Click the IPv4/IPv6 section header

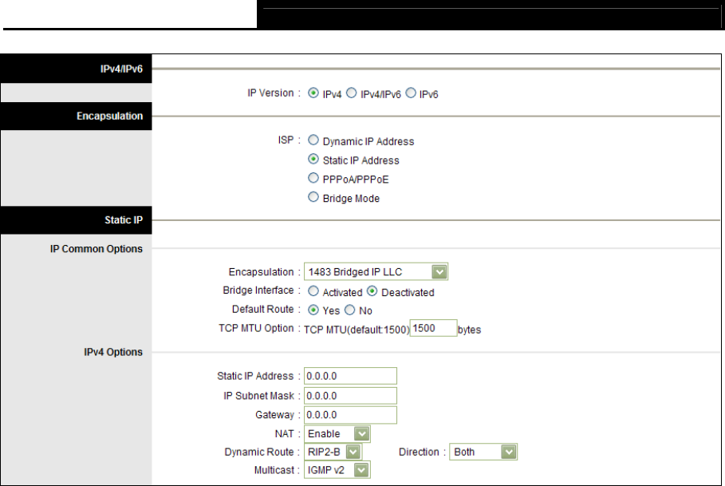[77, 69]
